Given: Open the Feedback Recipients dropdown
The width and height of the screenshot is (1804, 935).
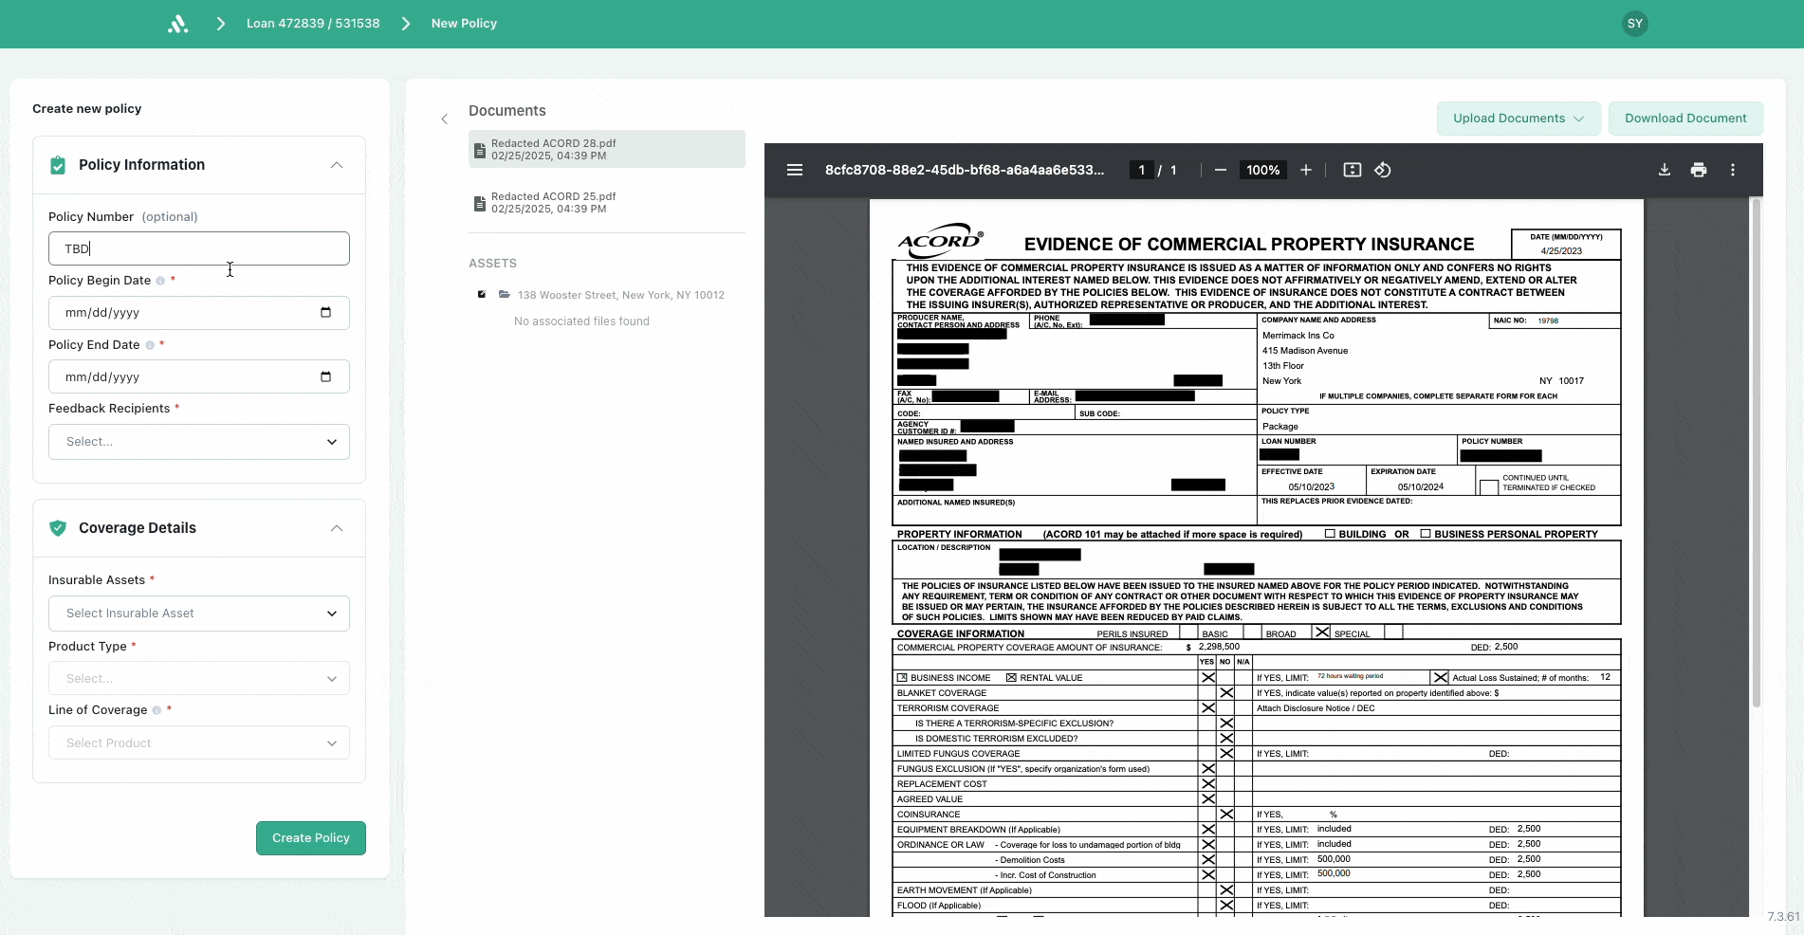Looking at the screenshot, I should click(x=199, y=442).
